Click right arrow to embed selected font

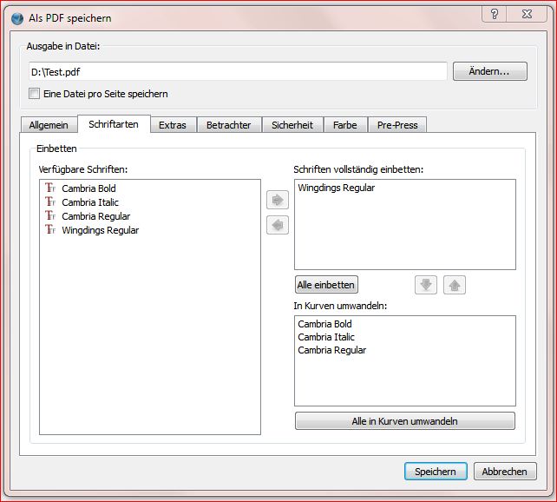(278, 201)
